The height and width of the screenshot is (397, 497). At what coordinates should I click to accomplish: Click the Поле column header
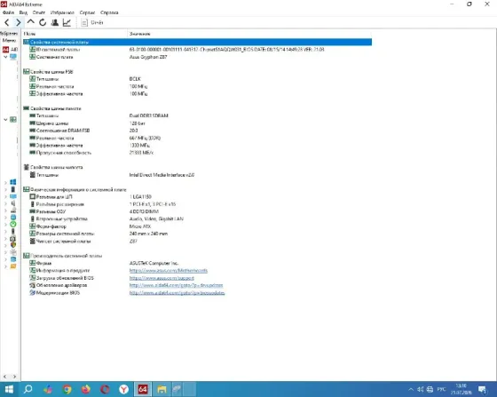(75, 34)
